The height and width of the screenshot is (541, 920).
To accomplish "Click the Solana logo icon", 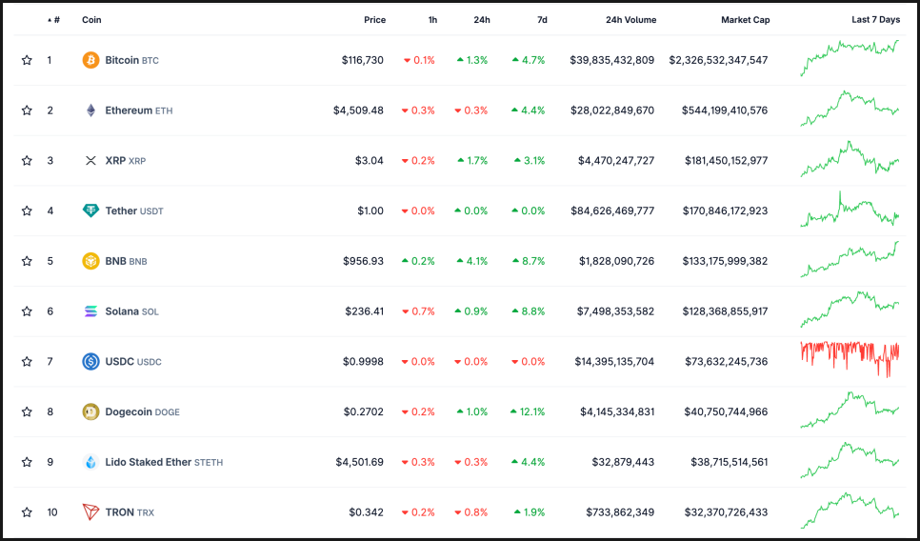I will pos(90,311).
